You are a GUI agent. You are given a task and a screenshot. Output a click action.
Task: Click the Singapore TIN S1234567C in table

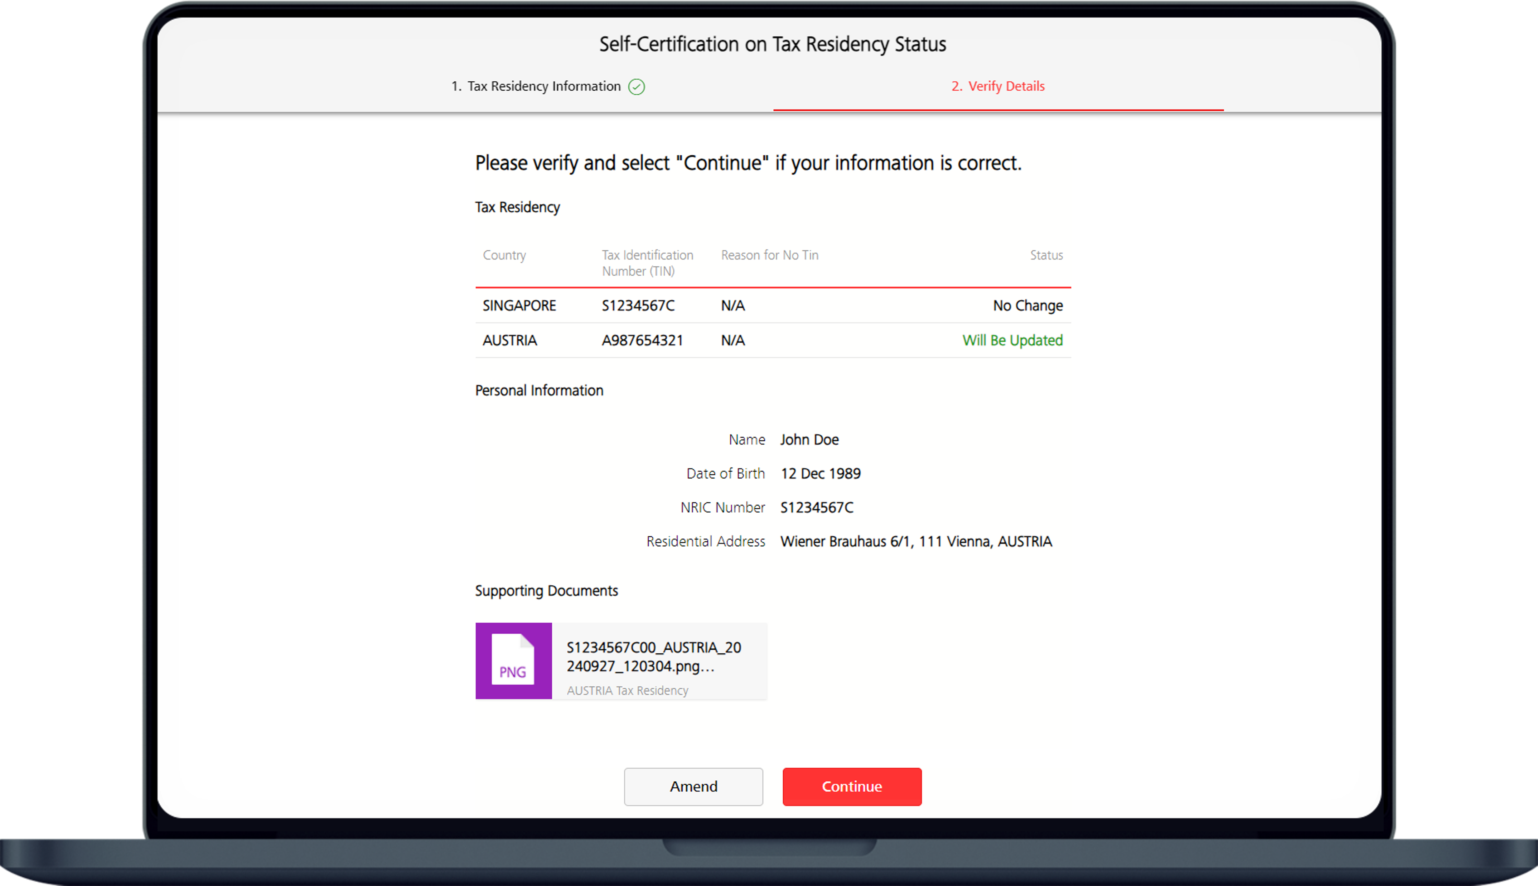(638, 305)
